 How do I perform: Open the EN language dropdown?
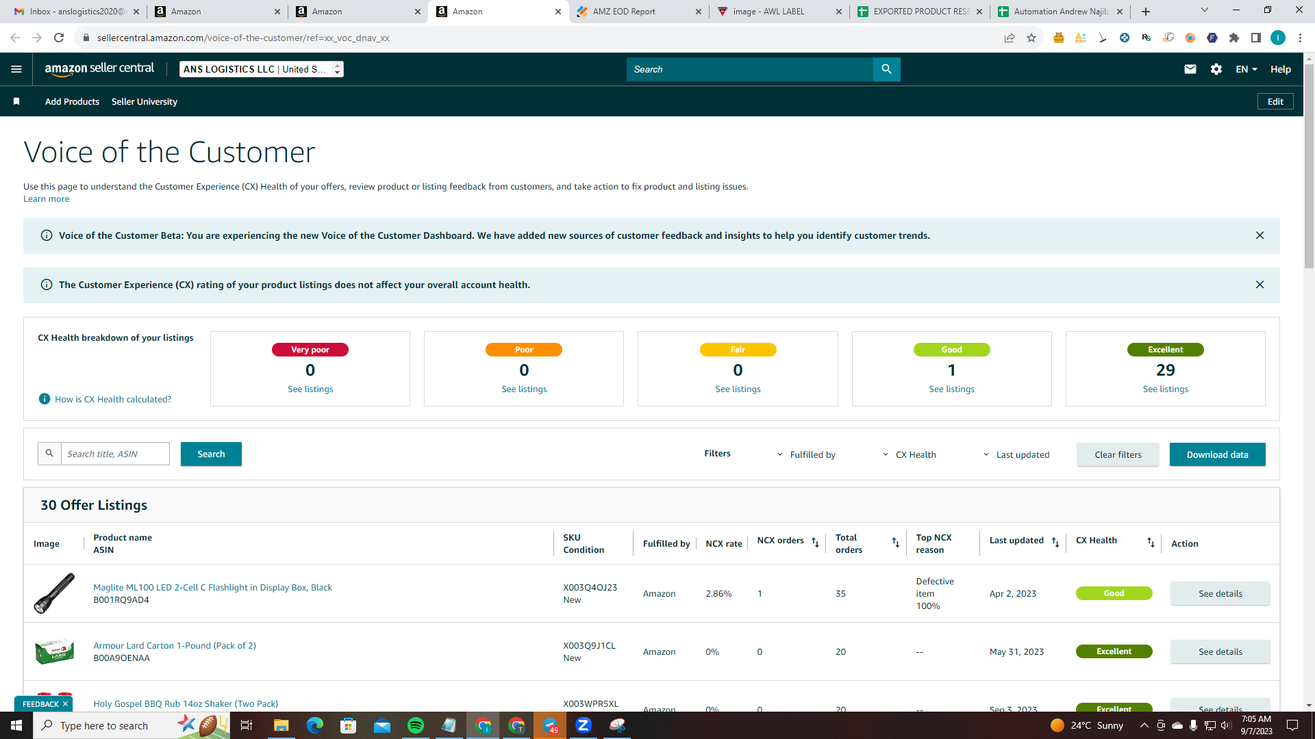click(1247, 69)
